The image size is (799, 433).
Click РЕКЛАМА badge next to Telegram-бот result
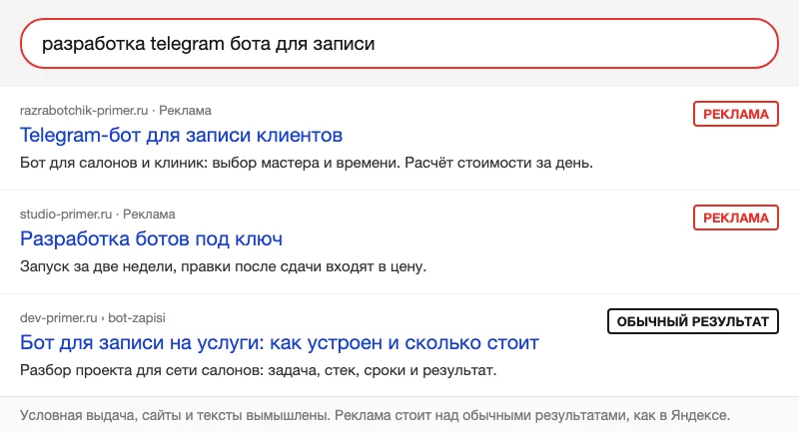point(736,114)
